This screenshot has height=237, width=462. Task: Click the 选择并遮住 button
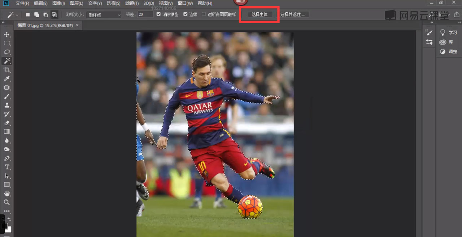(x=292, y=15)
